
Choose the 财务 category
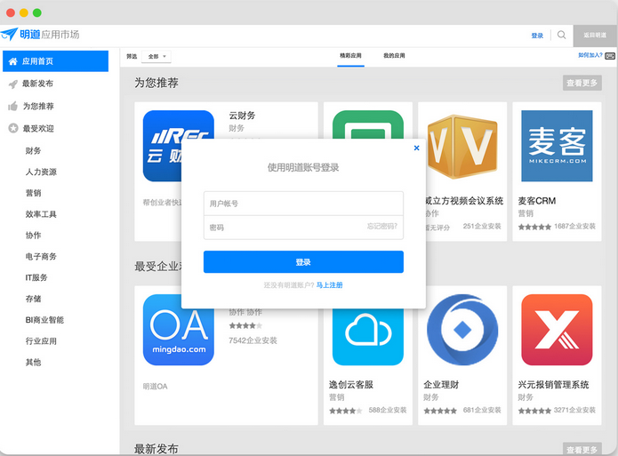(33, 150)
